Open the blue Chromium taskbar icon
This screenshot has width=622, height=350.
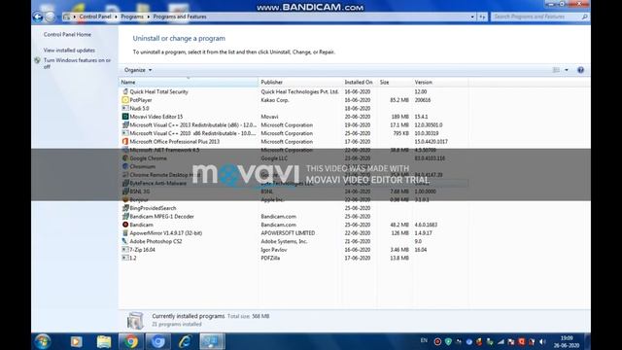157,341
